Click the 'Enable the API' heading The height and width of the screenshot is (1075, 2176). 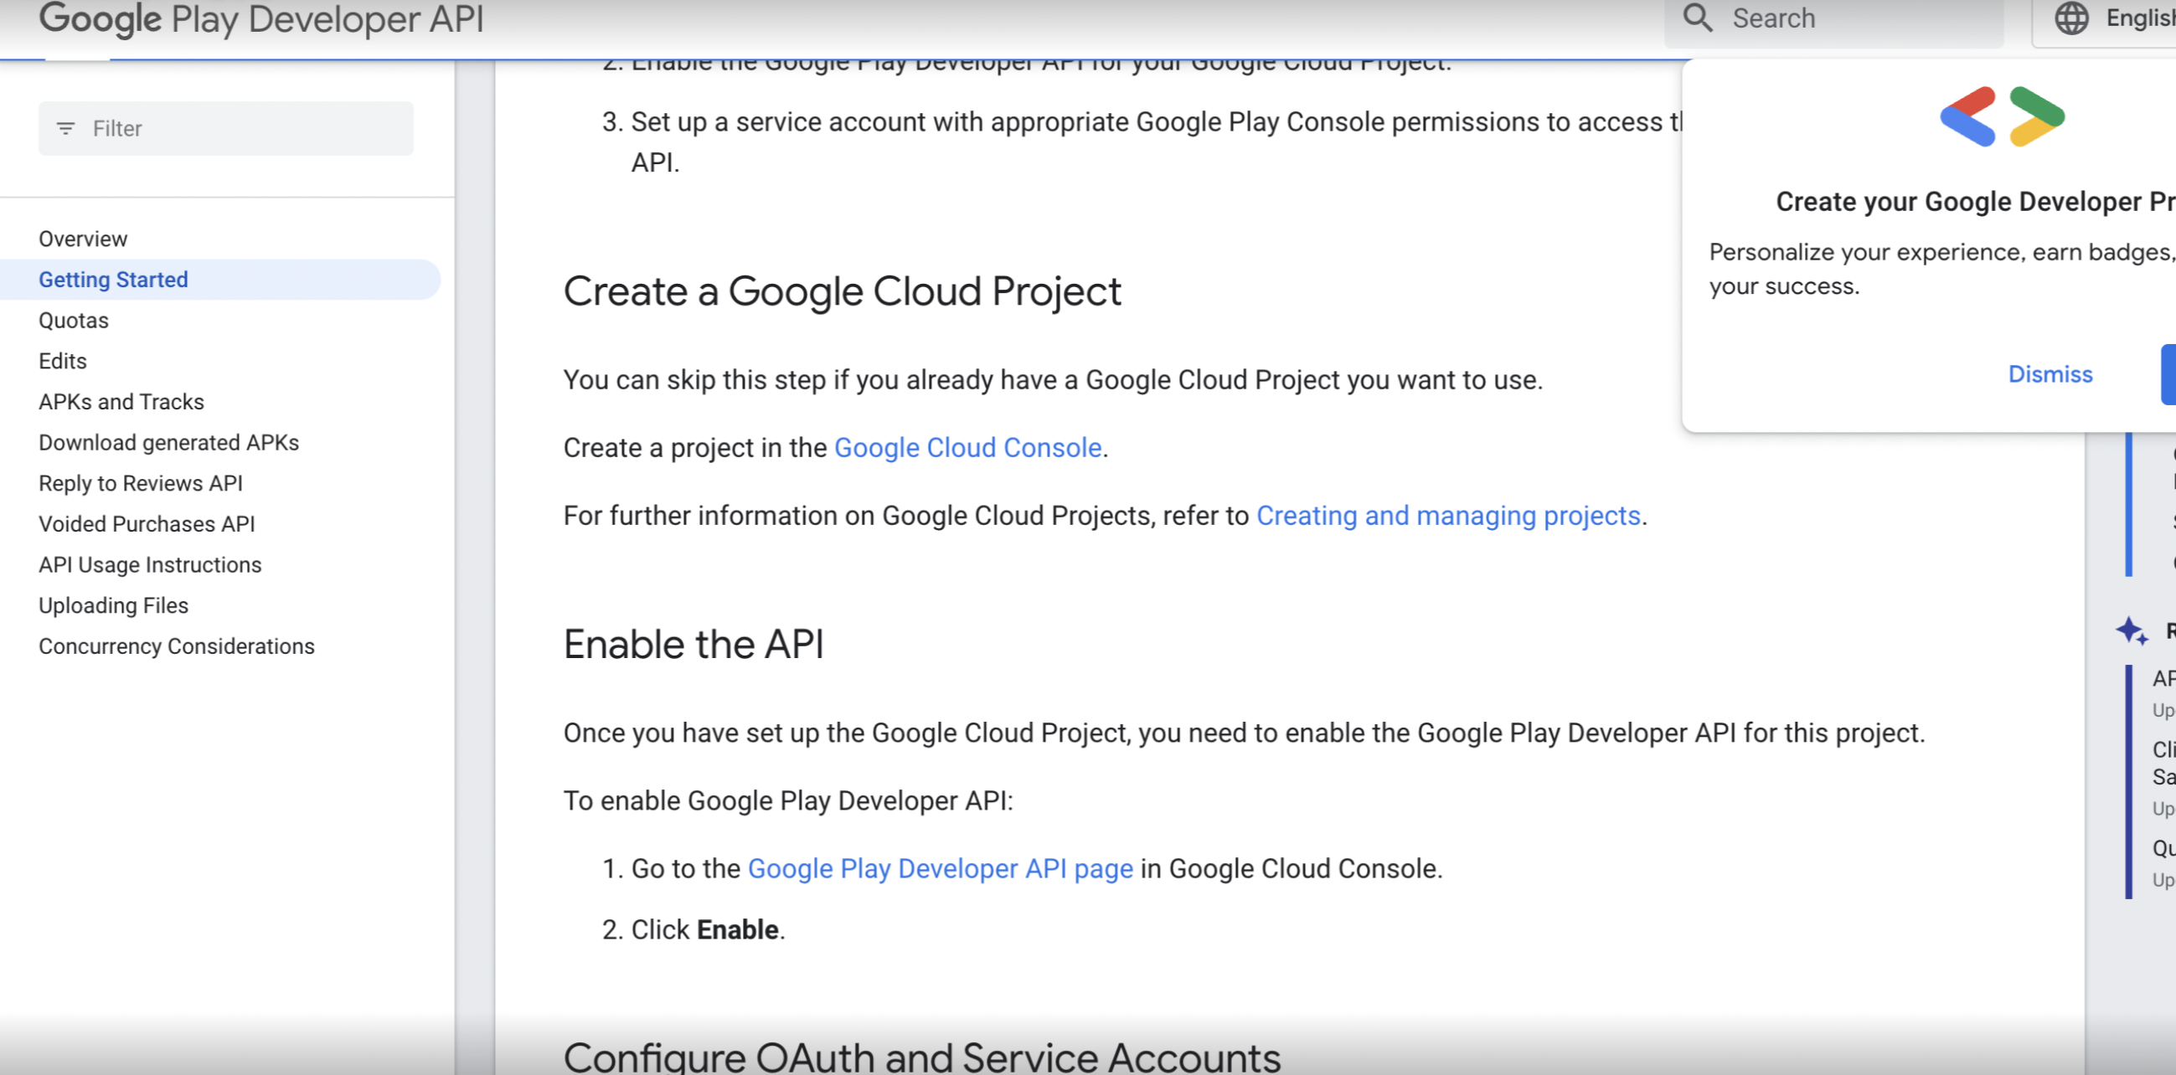click(x=693, y=645)
